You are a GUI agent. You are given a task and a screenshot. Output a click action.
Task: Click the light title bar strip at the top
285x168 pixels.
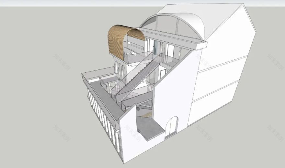tap(142, 3)
